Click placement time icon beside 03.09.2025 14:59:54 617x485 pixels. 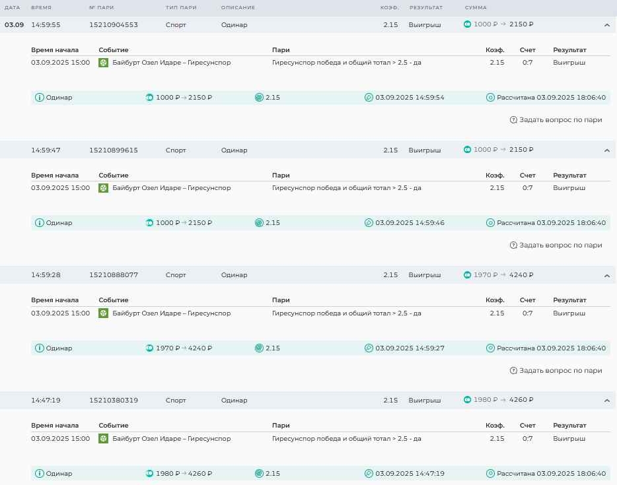(x=369, y=98)
